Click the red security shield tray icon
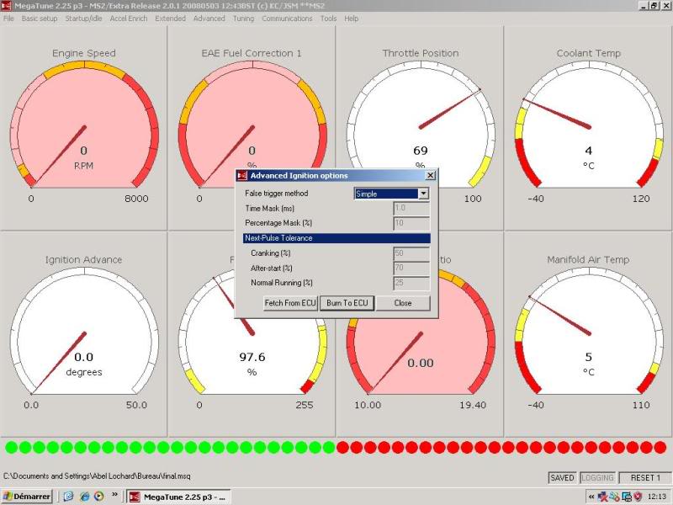Viewport: 673px width, 505px height. point(639,497)
